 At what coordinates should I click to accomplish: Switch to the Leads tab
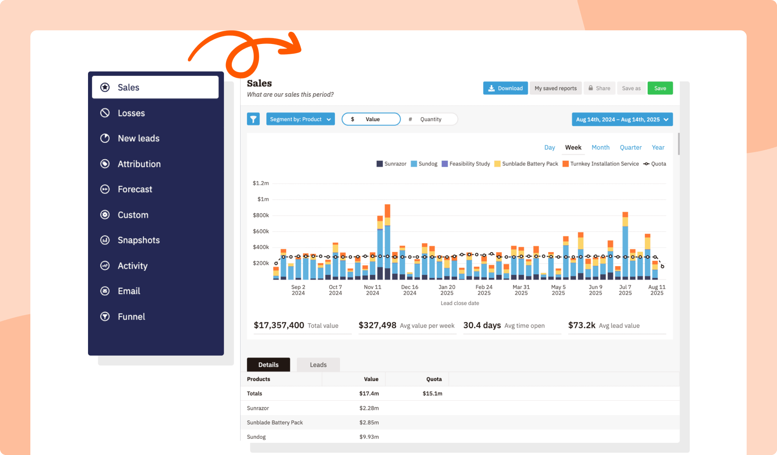click(318, 364)
